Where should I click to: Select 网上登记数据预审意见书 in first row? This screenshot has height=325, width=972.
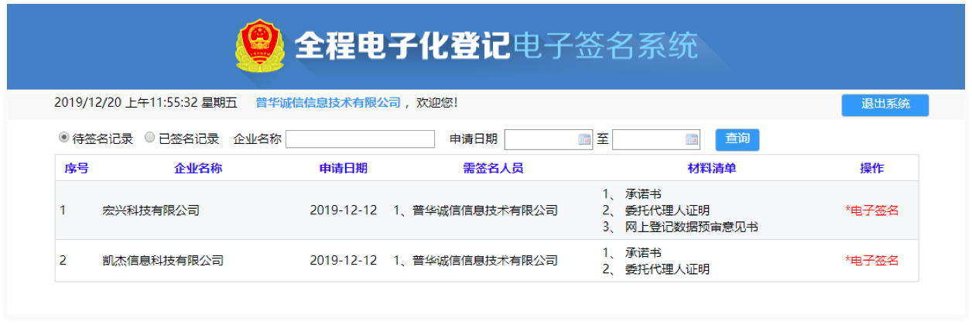691,227
